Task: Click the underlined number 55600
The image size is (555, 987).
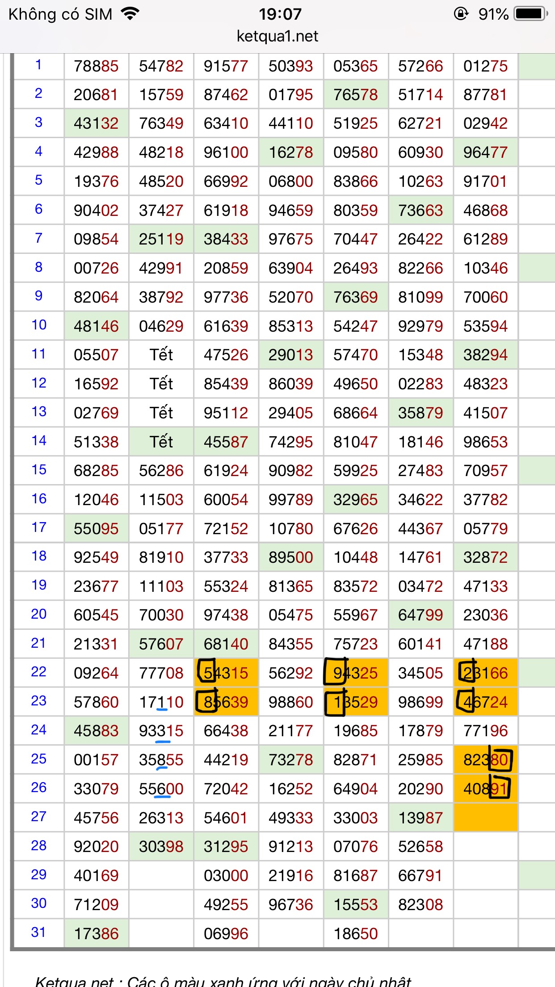Action: click(x=161, y=789)
